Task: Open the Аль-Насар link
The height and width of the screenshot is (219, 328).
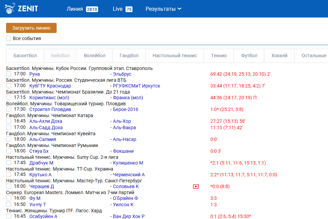Action: click(124, 140)
